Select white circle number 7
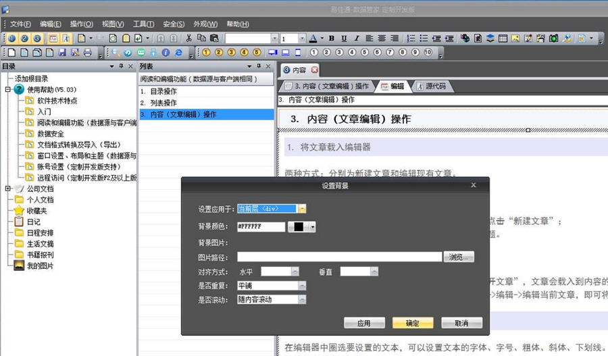 (390, 53)
